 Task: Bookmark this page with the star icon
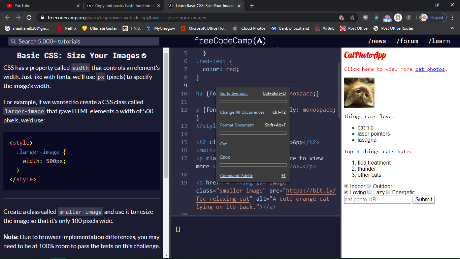352,18
